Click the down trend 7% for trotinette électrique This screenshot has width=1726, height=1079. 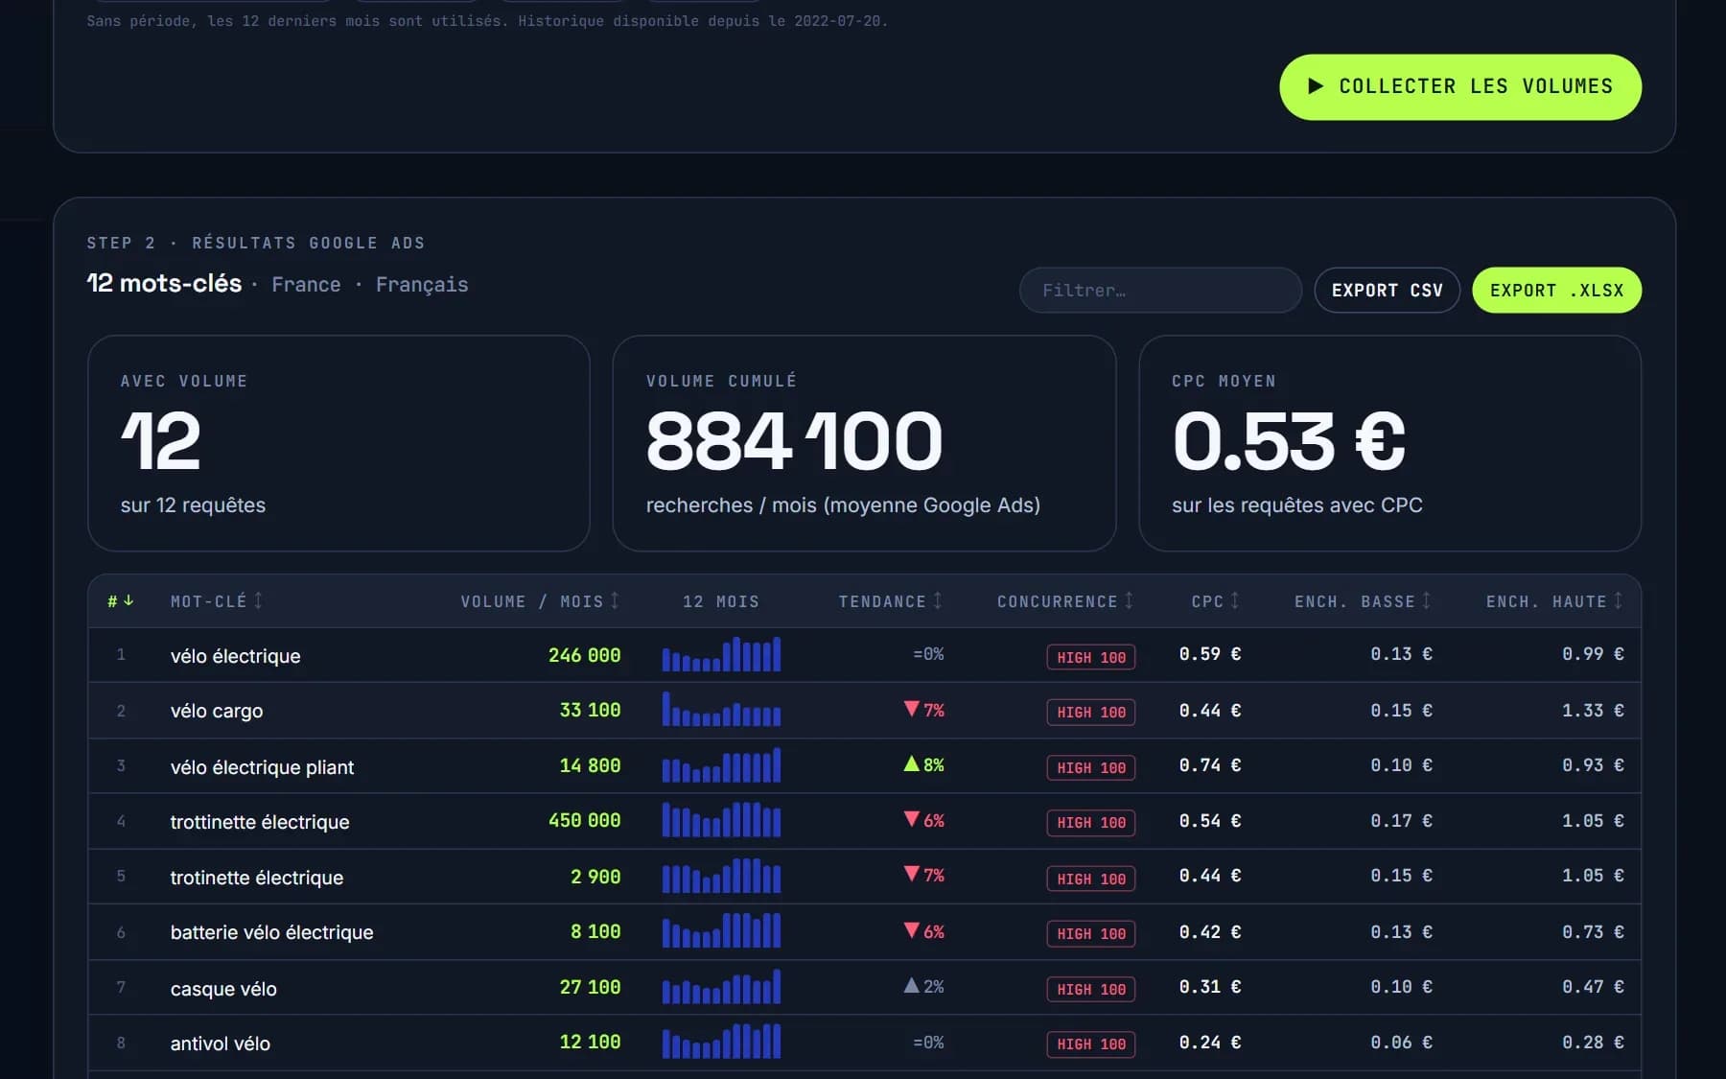(924, 875)
